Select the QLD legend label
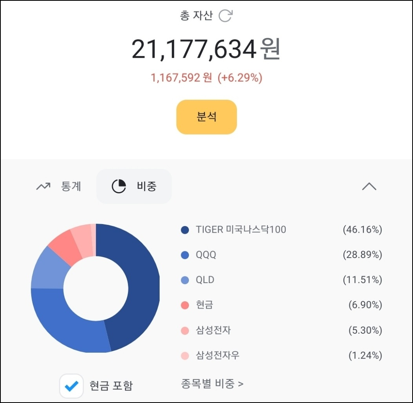Image resolution: width=413 pixels, height=403 pixels. coord(205,279)
